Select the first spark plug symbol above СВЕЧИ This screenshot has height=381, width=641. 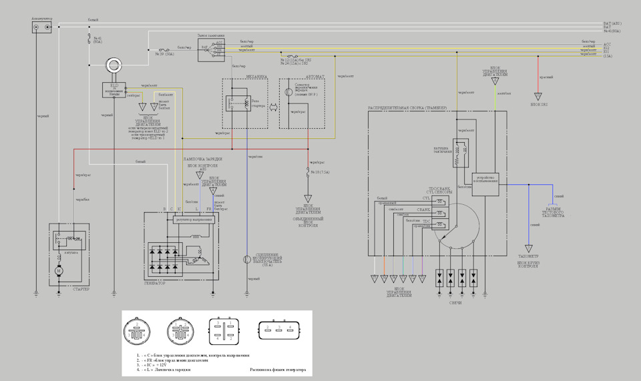[439, 278]
